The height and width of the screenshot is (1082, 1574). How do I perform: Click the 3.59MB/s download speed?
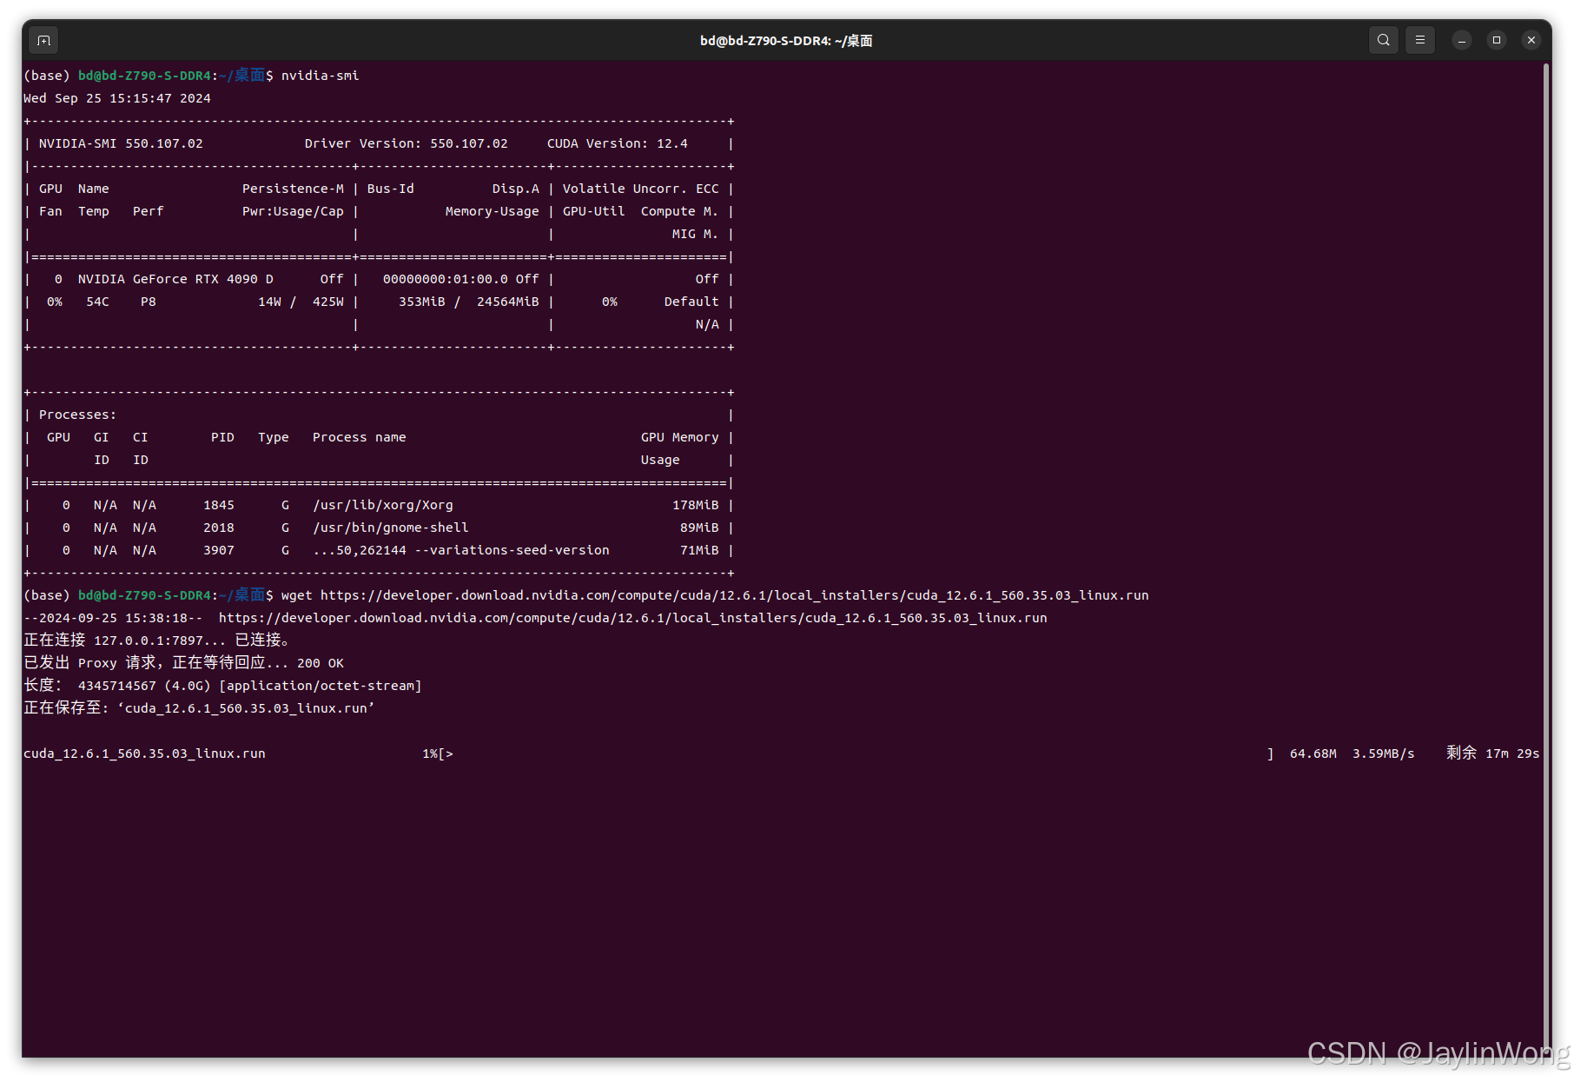click(x=1383, y=753)
